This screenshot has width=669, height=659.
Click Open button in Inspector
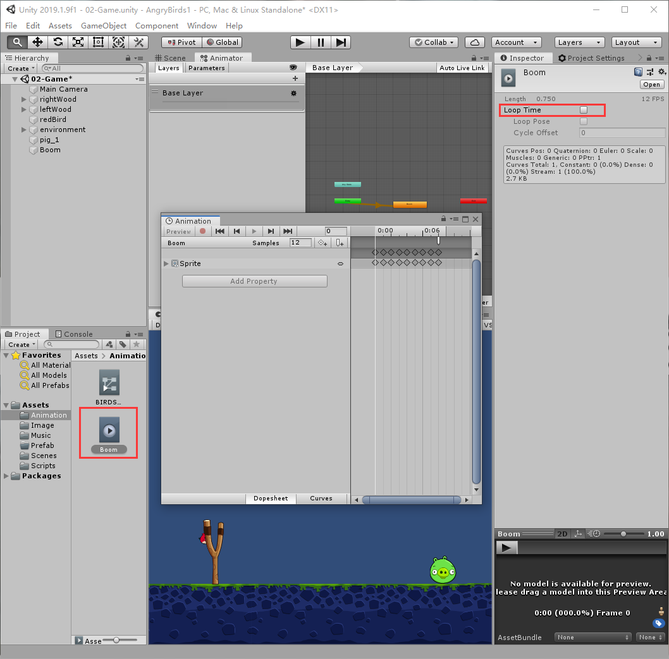click(651, 85)
